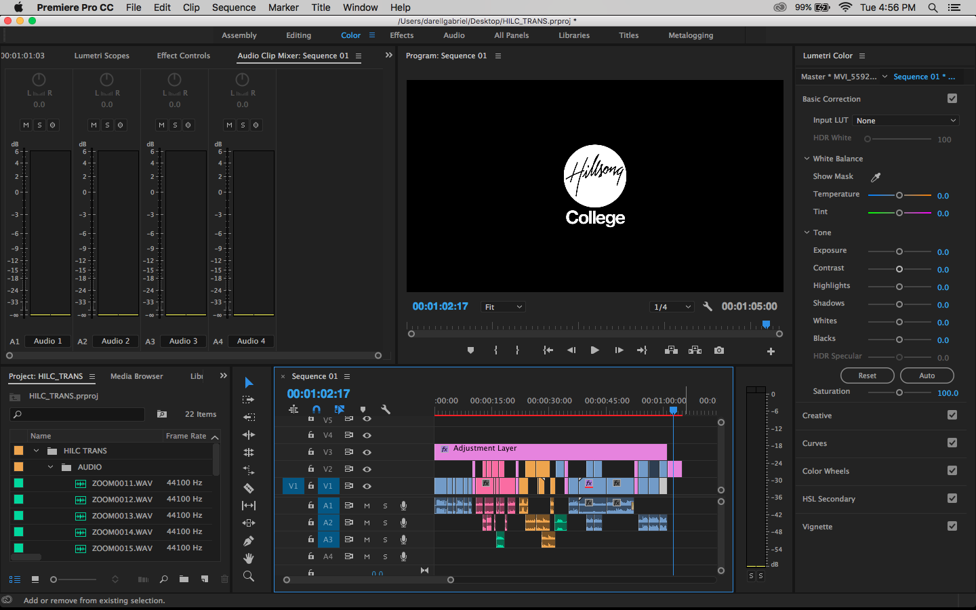The width and height of the screenshot is (976, 610).
Task: Enable voice-over record on track A3
Action: click(x=403, y=540)
